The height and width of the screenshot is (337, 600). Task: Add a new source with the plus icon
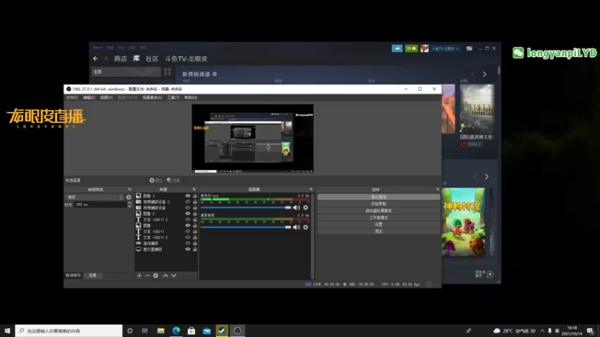click(139, 276)
